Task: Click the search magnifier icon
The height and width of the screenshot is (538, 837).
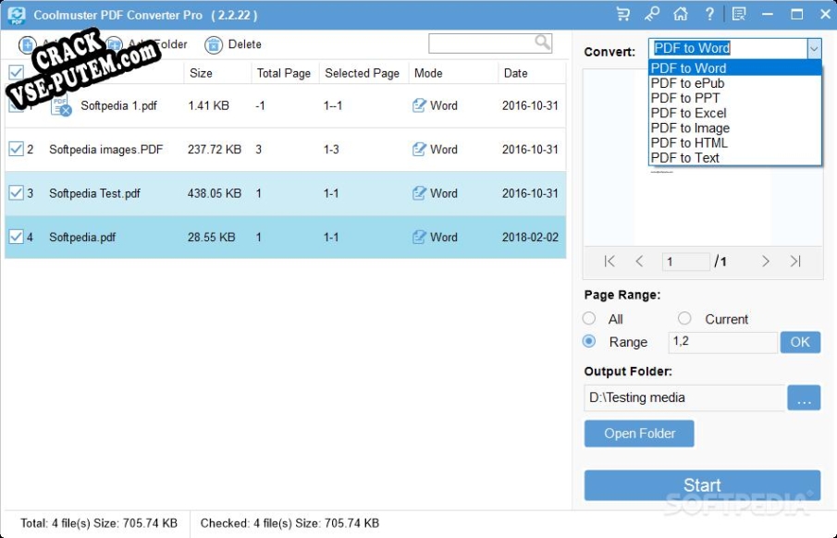Action: click(542, 43)
